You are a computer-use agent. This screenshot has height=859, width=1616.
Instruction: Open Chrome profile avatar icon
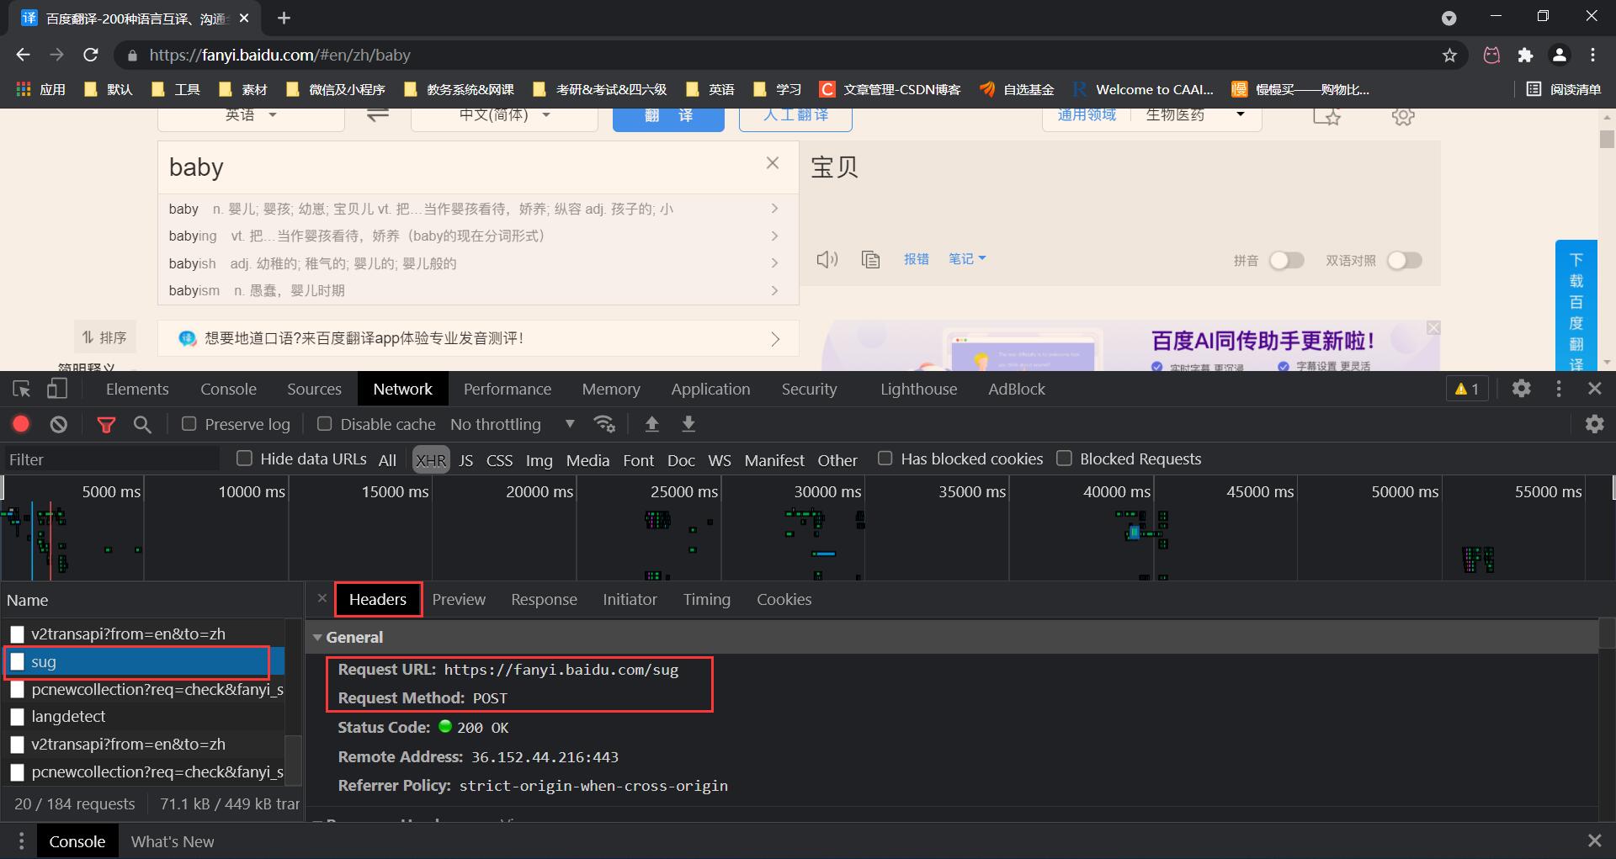1559,55
